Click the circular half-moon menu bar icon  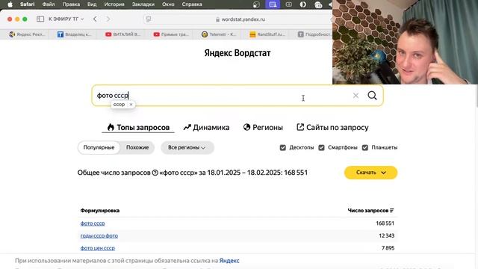coord(302,4)
